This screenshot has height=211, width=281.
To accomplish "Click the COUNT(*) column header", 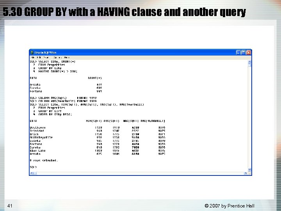I will pos(95,78).
